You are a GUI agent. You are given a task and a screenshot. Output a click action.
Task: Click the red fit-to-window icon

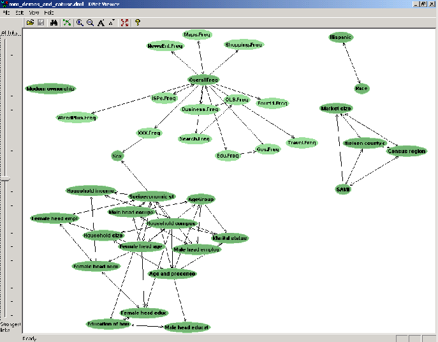click(x=124, y=22)
